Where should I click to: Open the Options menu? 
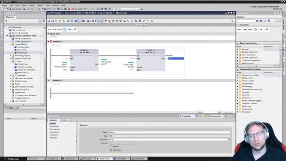(x=40, y=5)
